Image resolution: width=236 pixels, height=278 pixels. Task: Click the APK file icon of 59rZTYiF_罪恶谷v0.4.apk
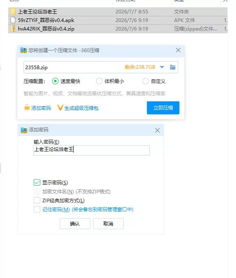tap(13, 20)
